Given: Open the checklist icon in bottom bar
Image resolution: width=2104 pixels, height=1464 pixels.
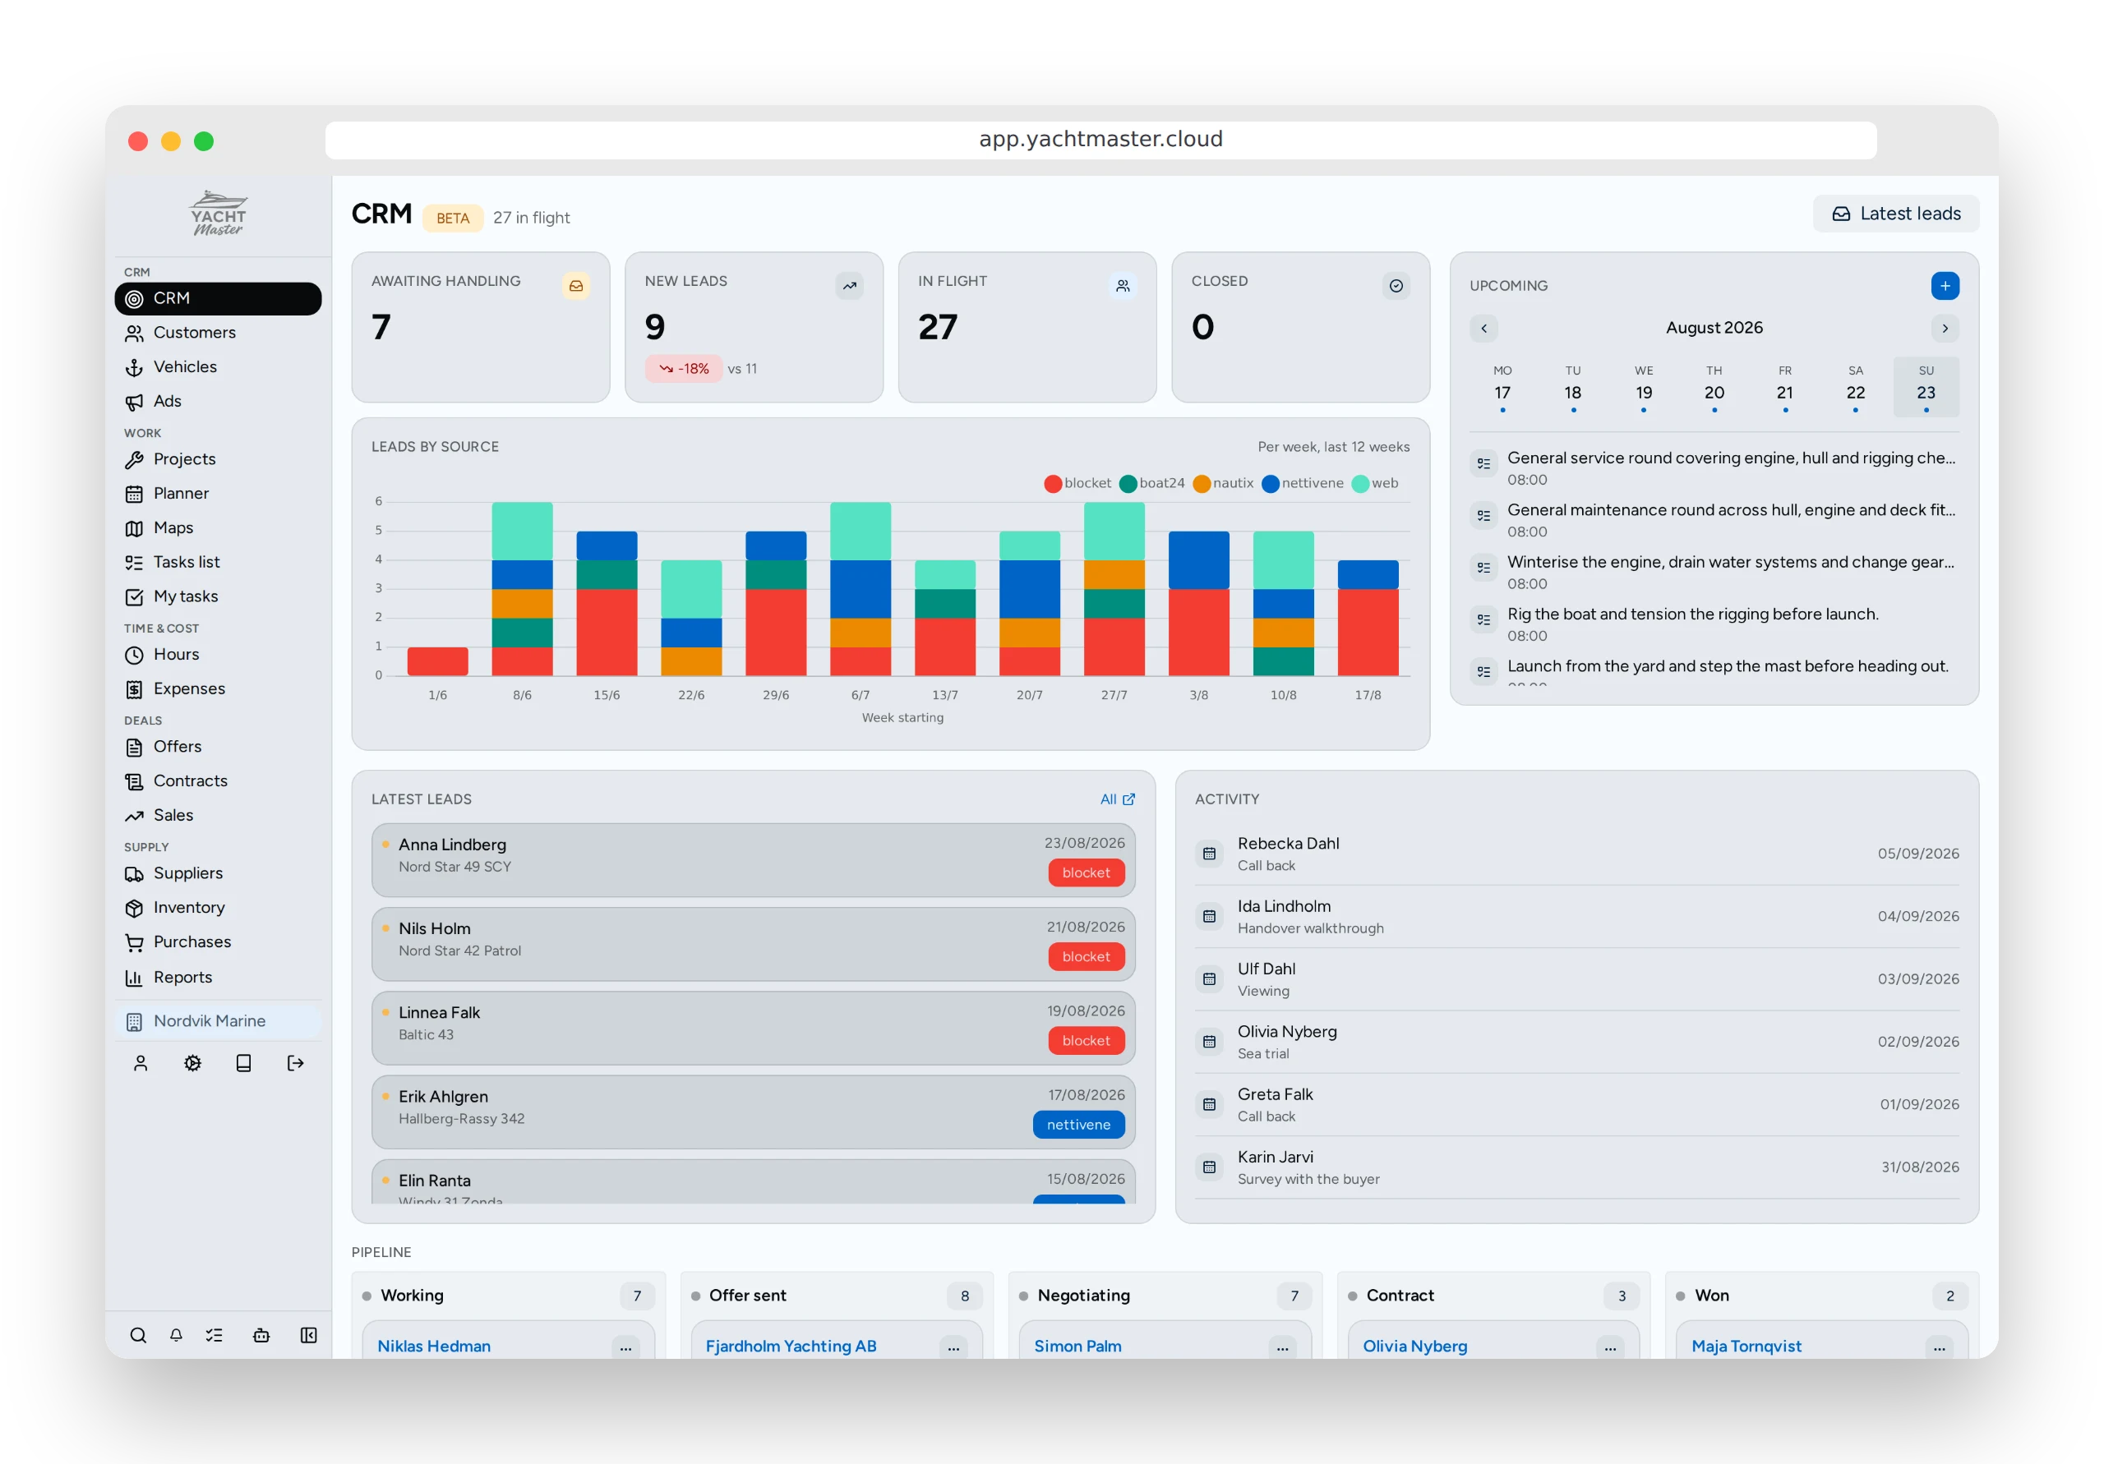Looking at the screenshot, I should 215,1335.
